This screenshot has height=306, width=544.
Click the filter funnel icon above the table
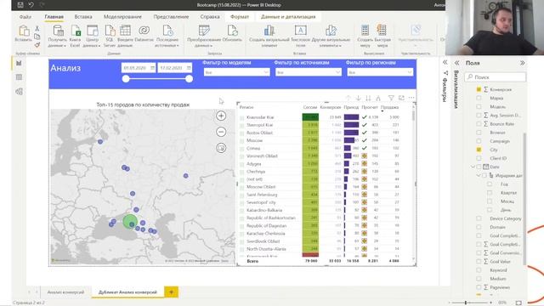tap(391, 99)
